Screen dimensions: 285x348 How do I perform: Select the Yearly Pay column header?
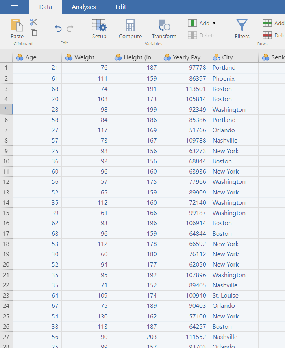click(185, 57)
